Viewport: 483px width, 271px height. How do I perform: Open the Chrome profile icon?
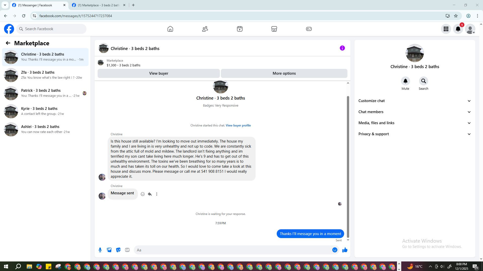468,16
